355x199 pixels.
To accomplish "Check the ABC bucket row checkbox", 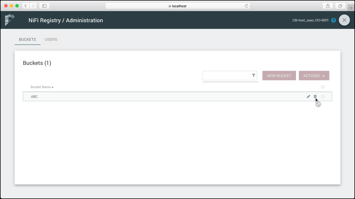I will pyautogui.click(x=322, y=96).
